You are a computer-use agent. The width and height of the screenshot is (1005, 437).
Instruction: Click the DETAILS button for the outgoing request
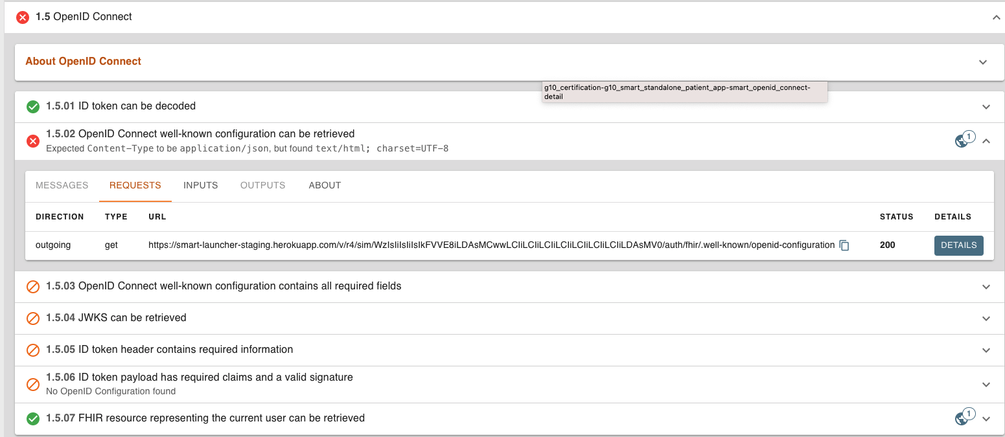pos(958,245)
